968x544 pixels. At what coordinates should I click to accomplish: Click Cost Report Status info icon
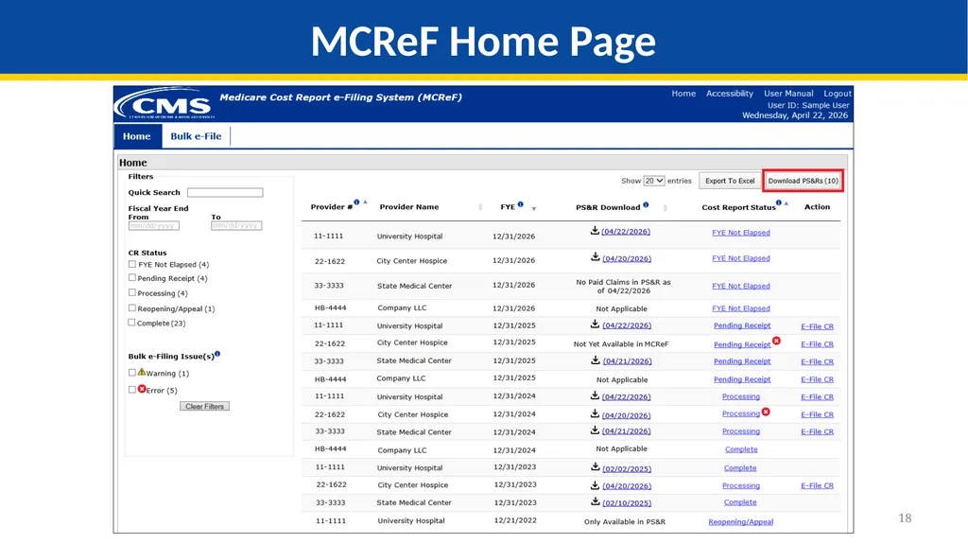pyautogui.click(x=779, y=202)
